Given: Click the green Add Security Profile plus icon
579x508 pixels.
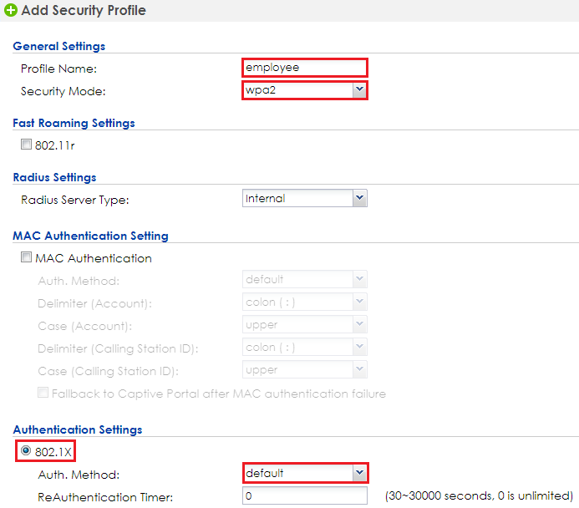Looking at the screenshot, I should (10, 10).
